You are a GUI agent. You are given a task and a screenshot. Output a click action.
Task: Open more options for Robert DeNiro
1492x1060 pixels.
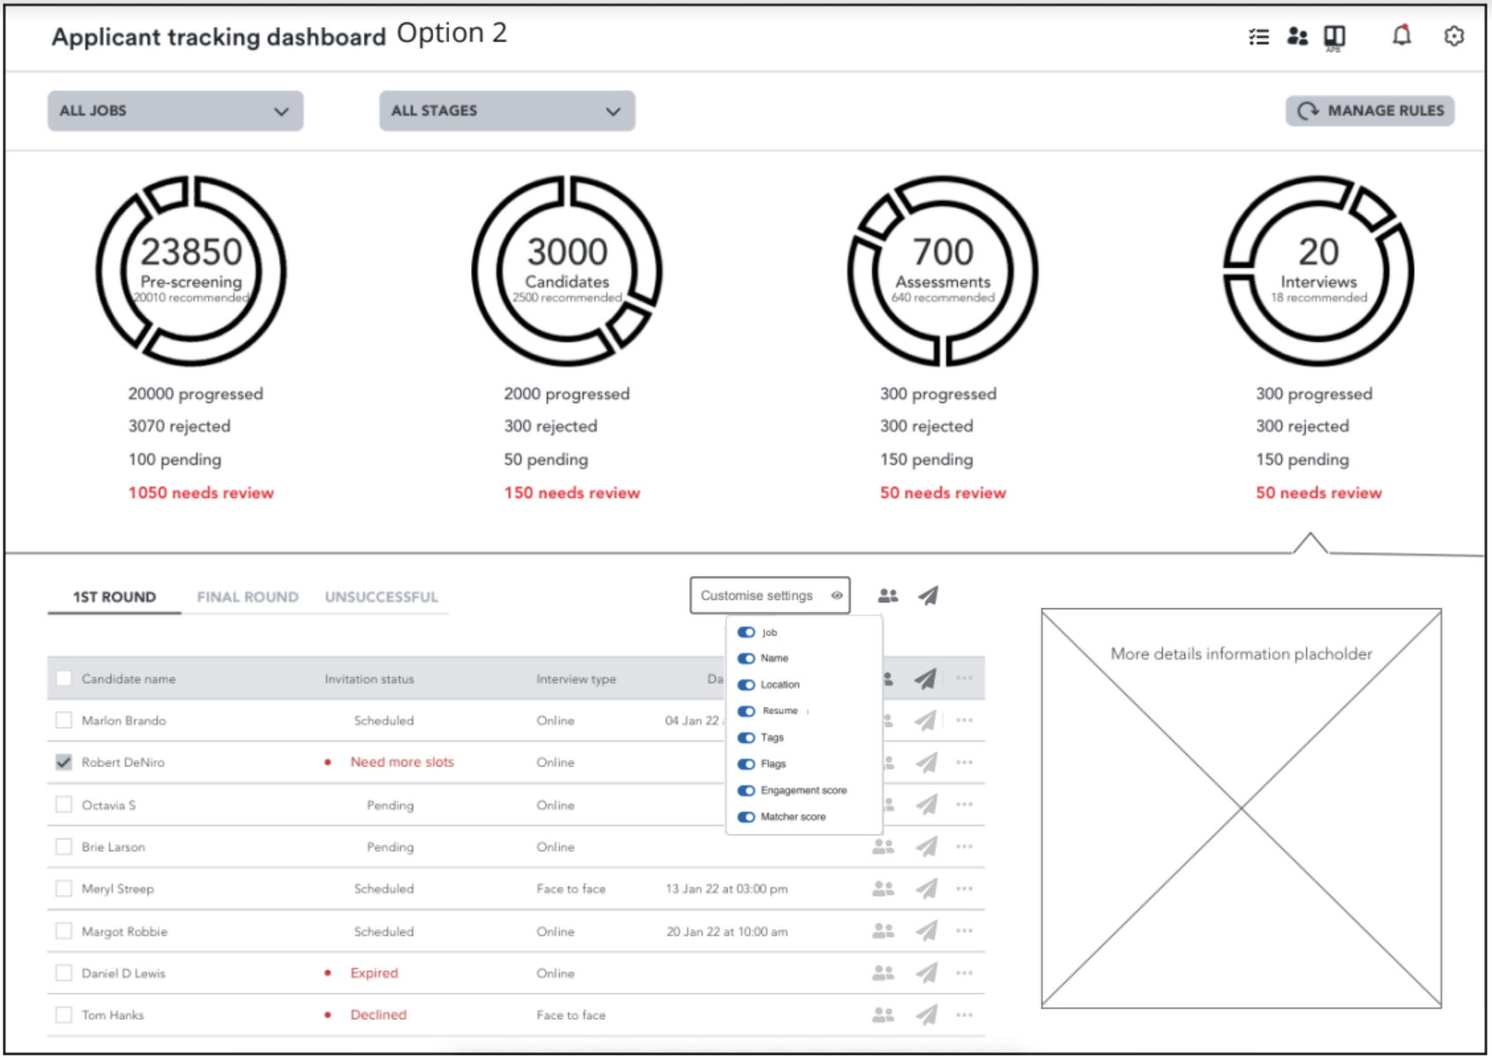(965, 762)
